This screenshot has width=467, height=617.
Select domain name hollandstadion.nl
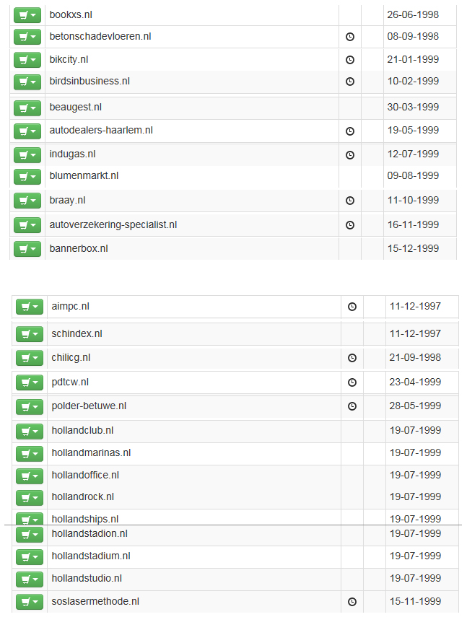tap(90, 533)
